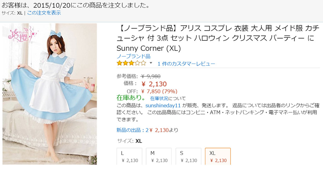The width and height of the screenshot is (323, 181).
Task: Click the pink watermark logo on photo
Action: coord(22,34)
